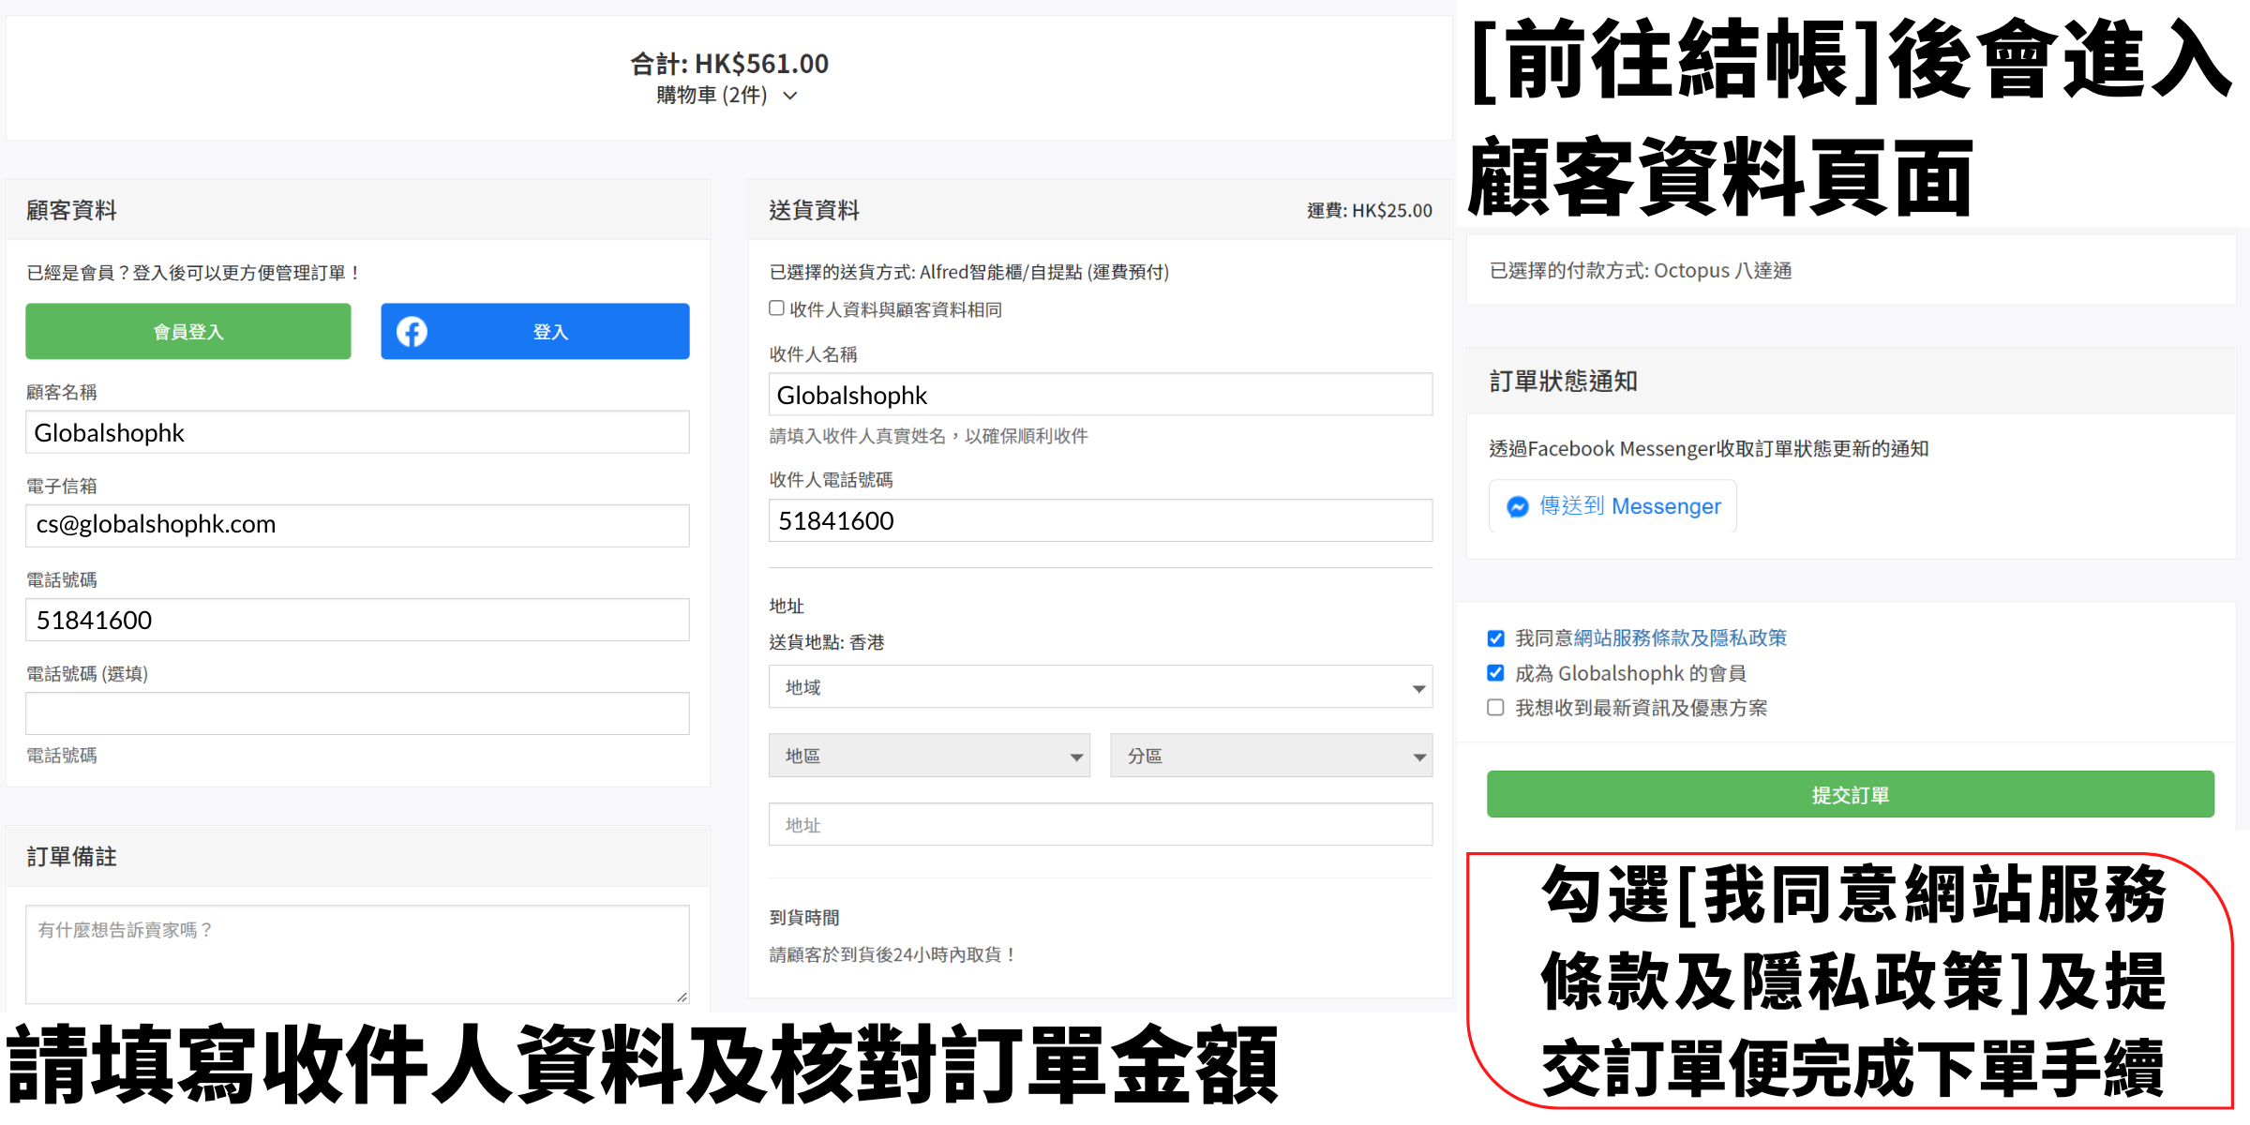Image resolution: width=2250 pixels, height=1125 pixels.
Task: Enable 我想收到最新資訊及優惠方案 checkbox
Action: [x=1496, y=708]
